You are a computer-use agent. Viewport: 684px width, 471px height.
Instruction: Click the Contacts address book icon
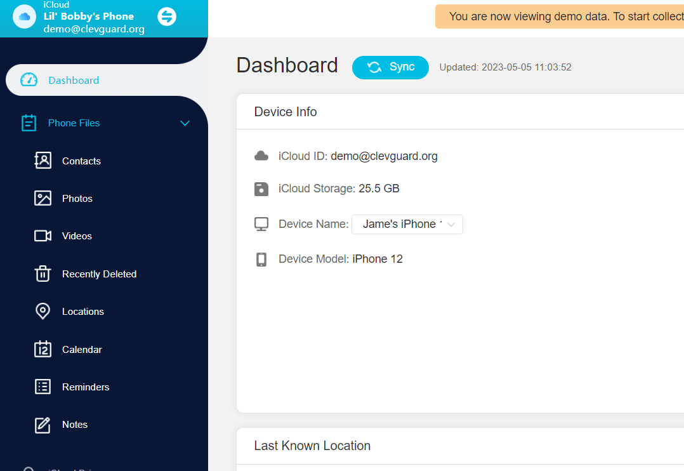(x=43, y=161)
